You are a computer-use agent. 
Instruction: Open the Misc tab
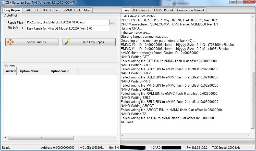[87, 10]
